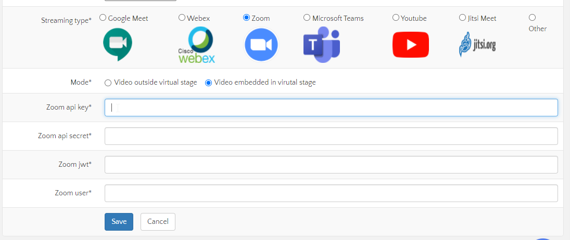Pick the Other streaming type radio
570x240 pixels.
coord(532,18)
